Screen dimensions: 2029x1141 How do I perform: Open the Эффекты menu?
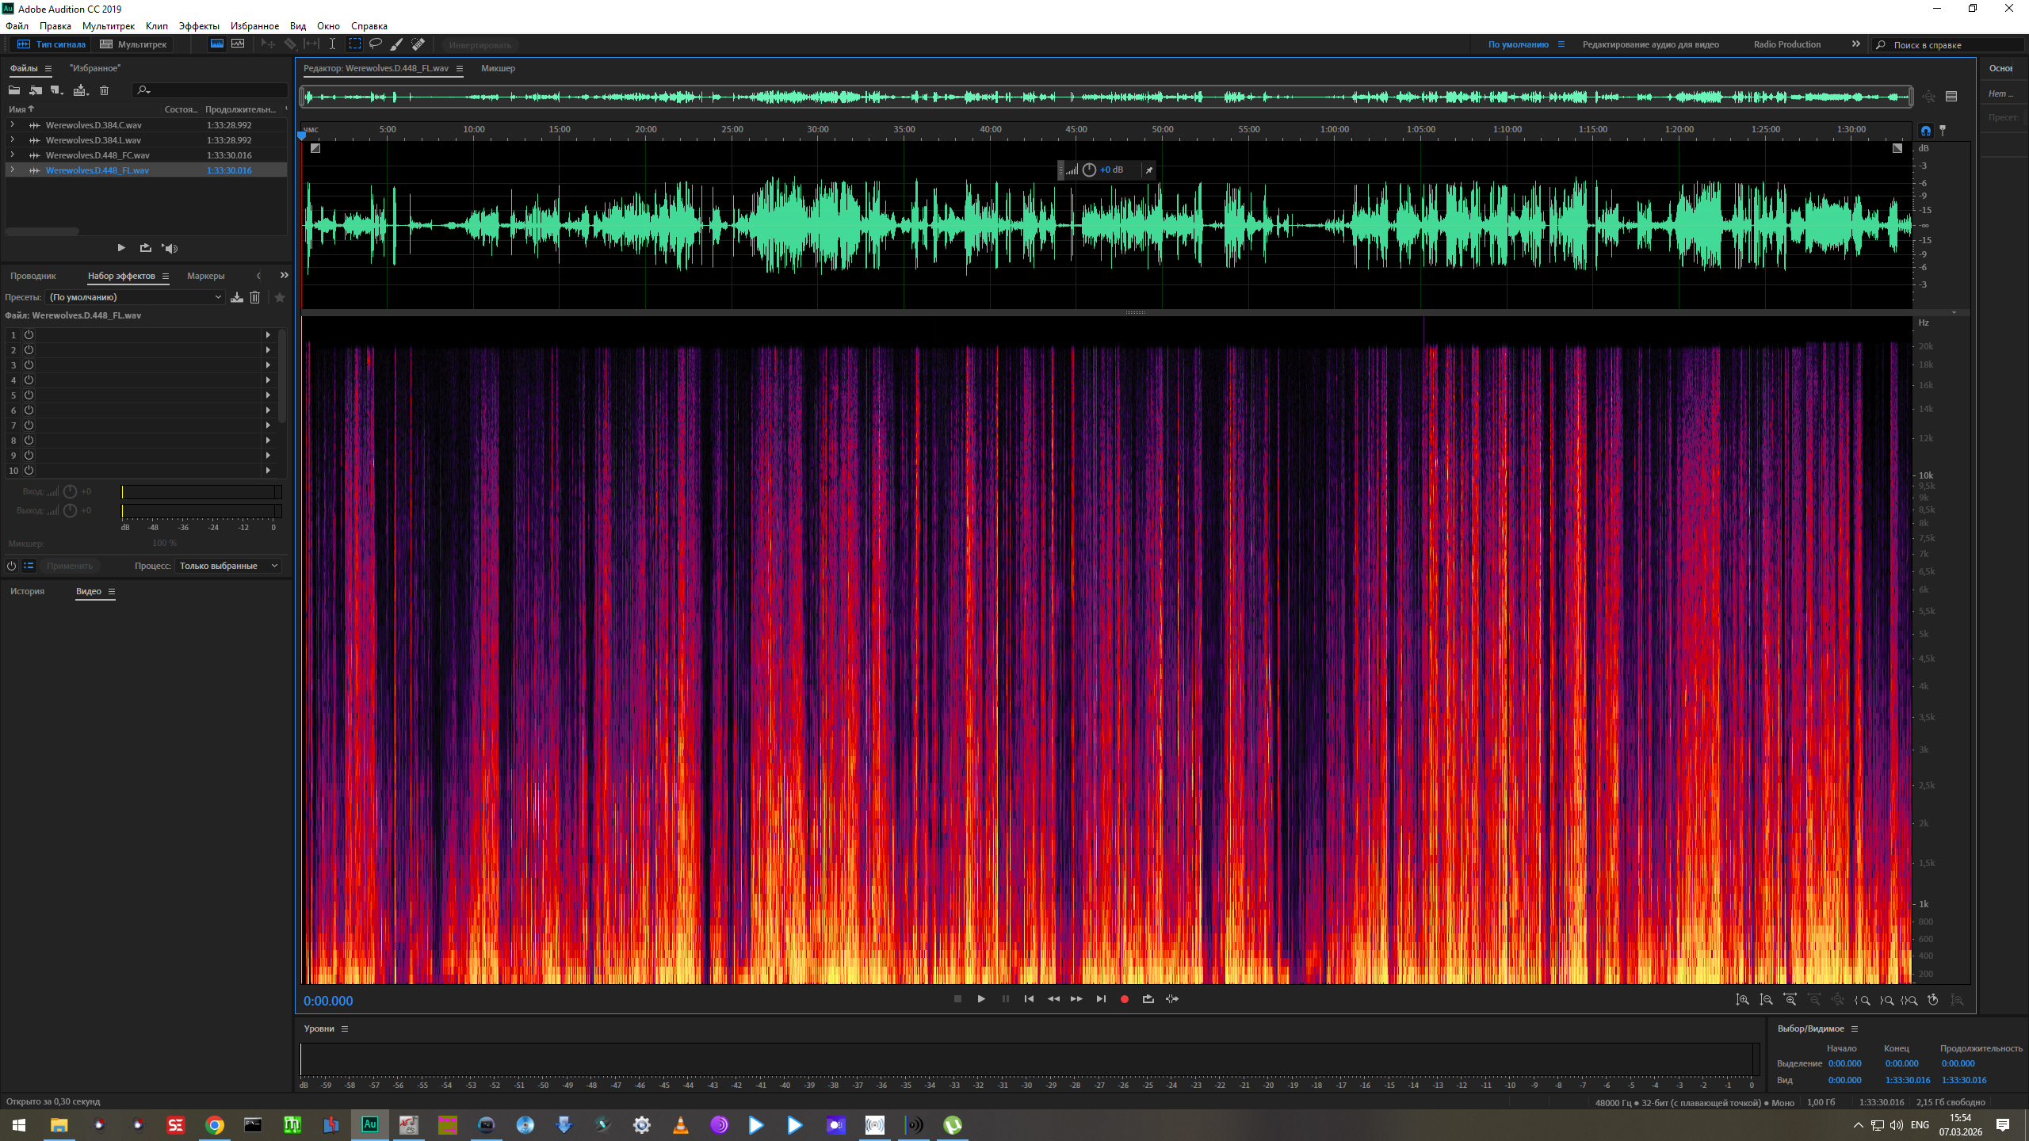198,26
